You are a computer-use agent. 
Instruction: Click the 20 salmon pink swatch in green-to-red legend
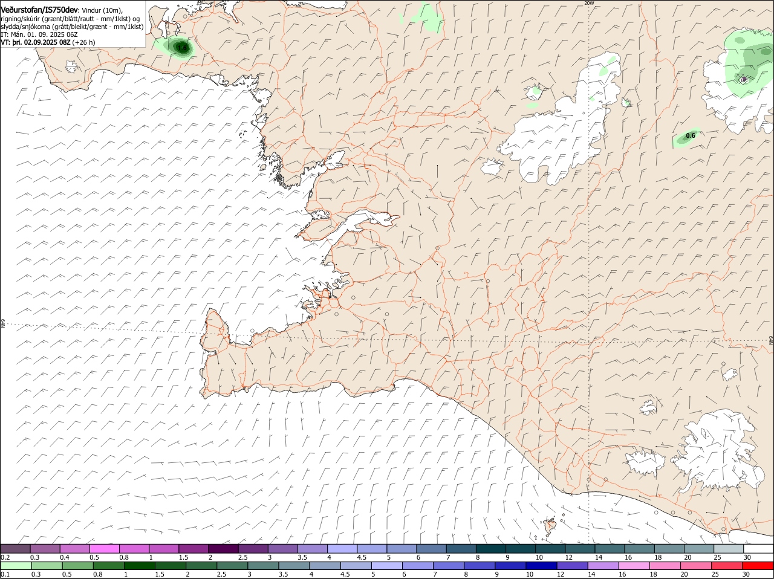[695, 566]
